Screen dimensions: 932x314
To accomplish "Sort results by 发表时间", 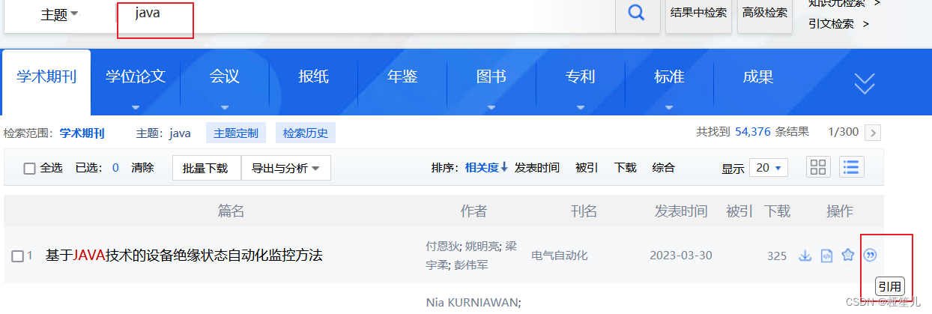I will coord(537,168).
